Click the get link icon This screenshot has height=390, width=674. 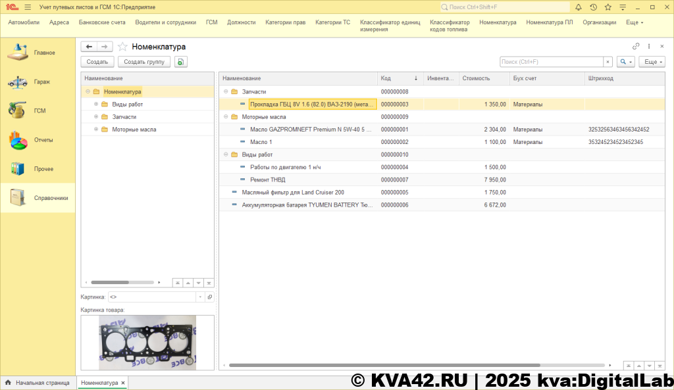(x=636, y=47)
